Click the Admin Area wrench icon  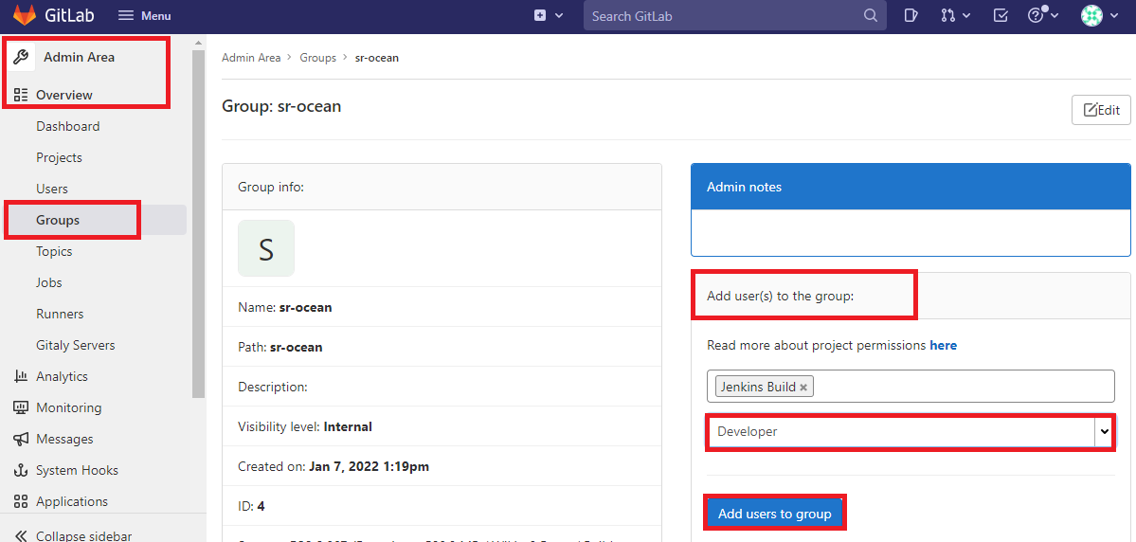point(21,57)
